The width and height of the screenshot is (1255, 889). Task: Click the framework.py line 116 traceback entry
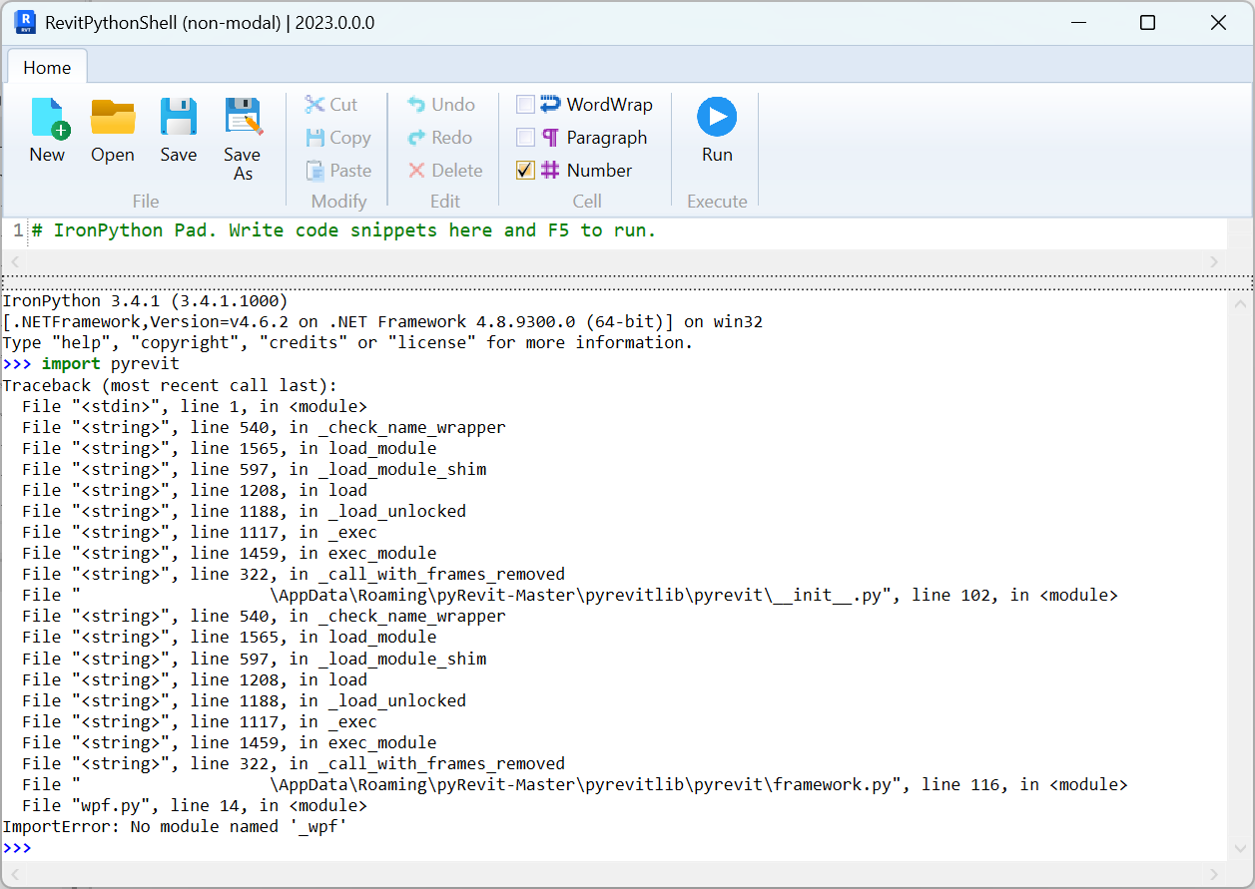click(575, 784)
